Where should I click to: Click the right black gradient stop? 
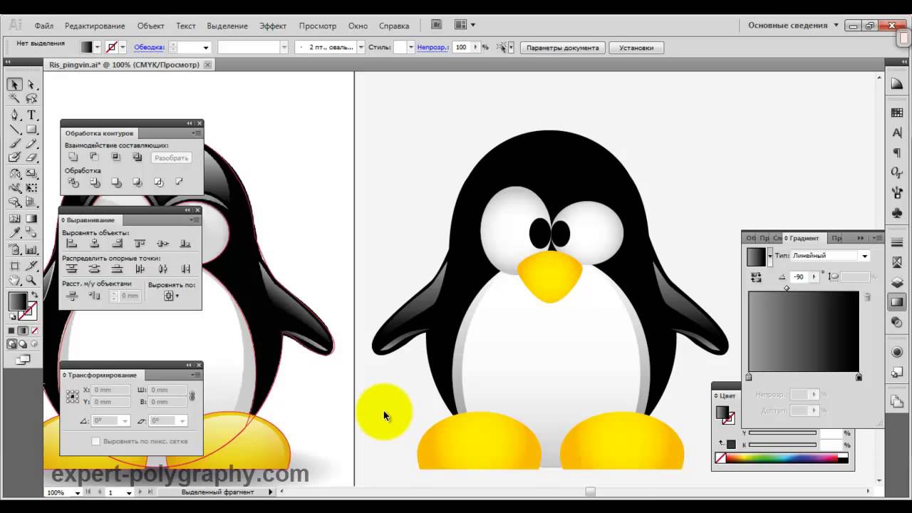(859, 377)
